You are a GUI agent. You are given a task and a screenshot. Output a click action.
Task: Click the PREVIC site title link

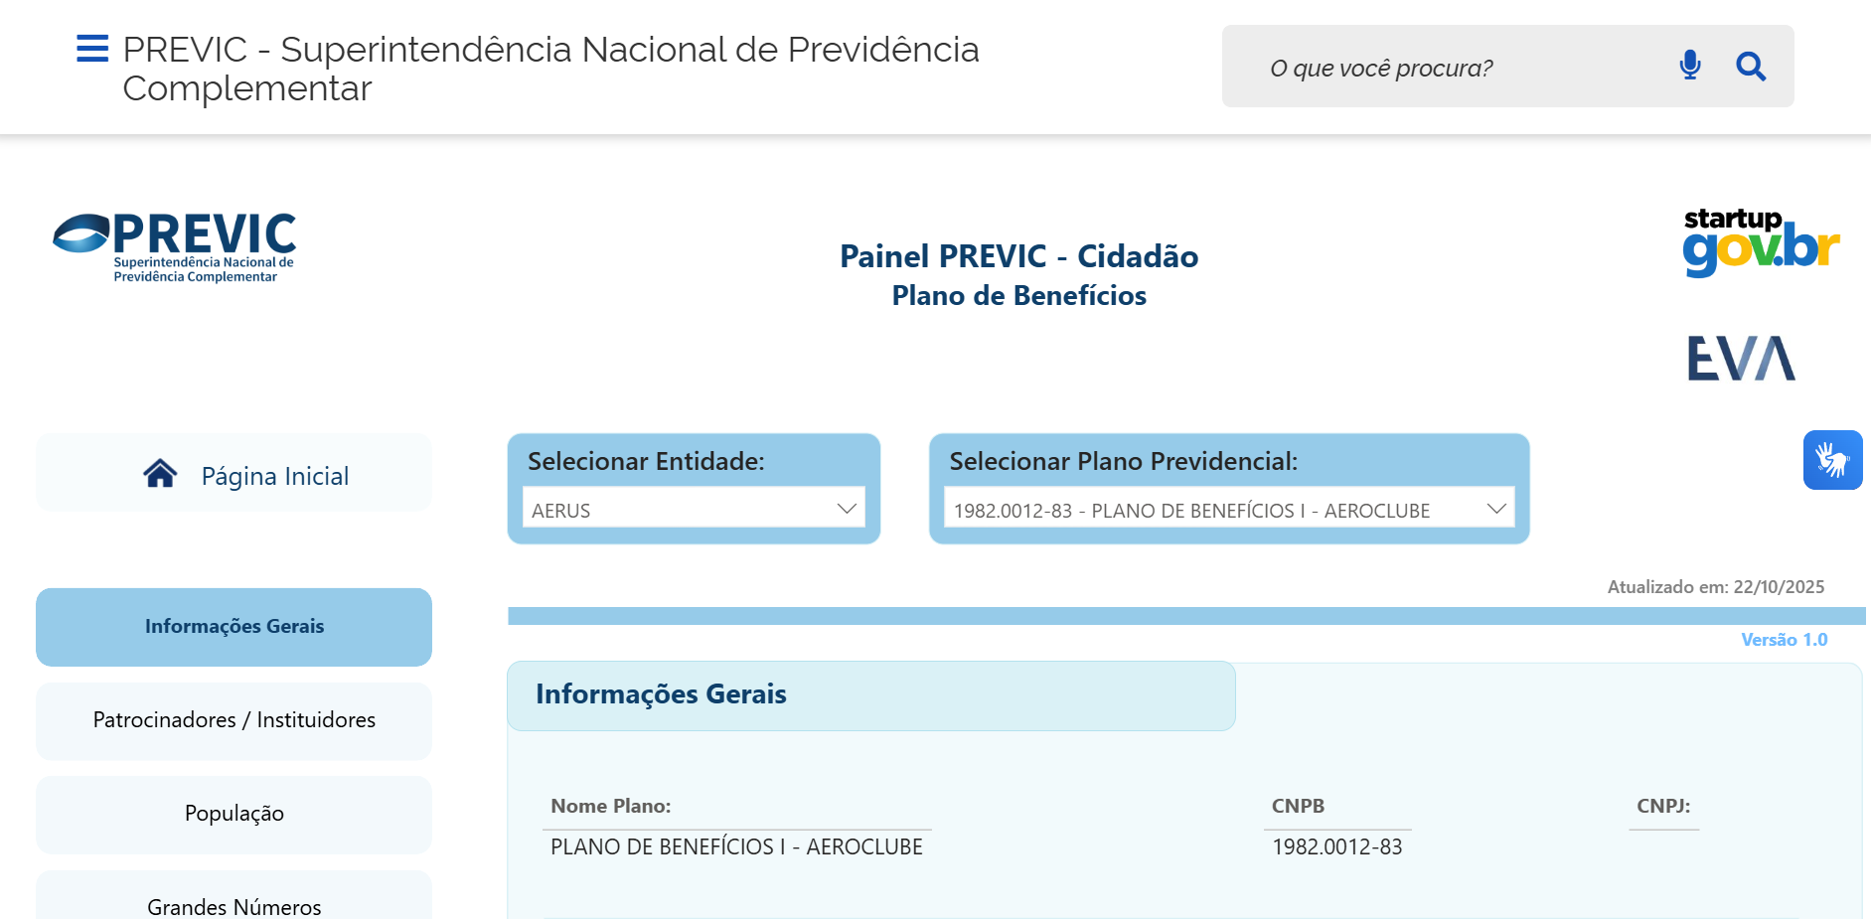[550, 69]
